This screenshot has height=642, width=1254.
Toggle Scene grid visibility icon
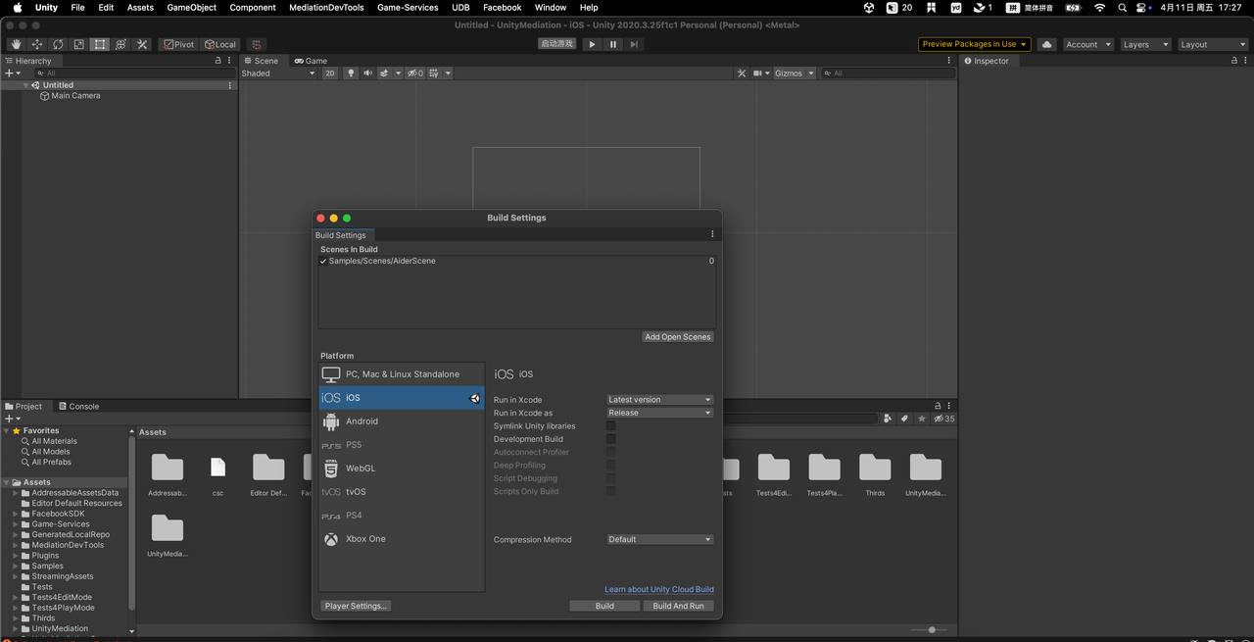click(x=434, y=74)
